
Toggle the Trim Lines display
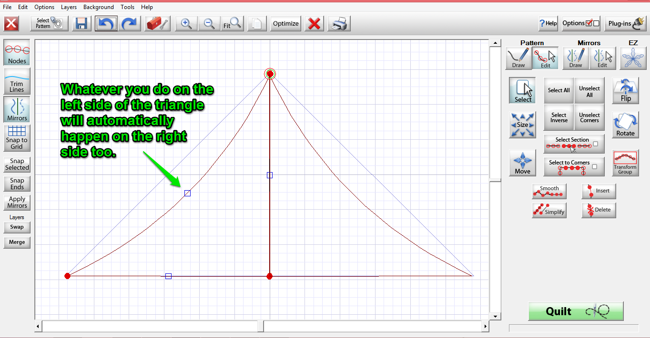[x=17, y=81]
